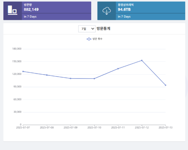Click the bar chart icon in the 방문량 card

tap(12, 10)
